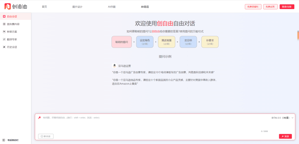Expand the BITAI-3.5 model dropdown

[x=292, y=118]
